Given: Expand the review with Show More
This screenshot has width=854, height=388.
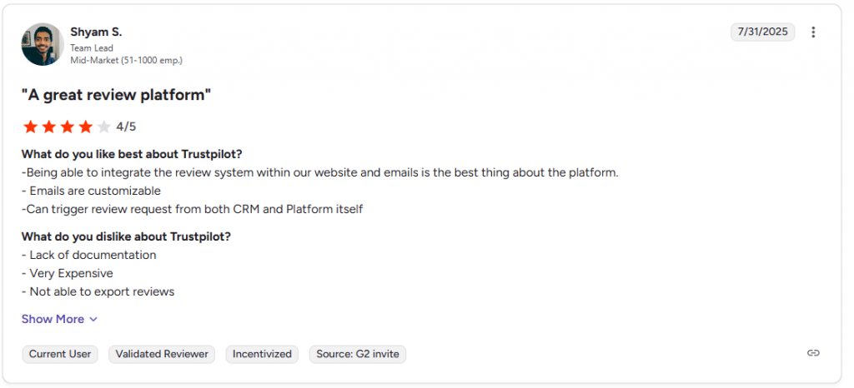Looking at the screenshot, I should [x=53, y=319].
